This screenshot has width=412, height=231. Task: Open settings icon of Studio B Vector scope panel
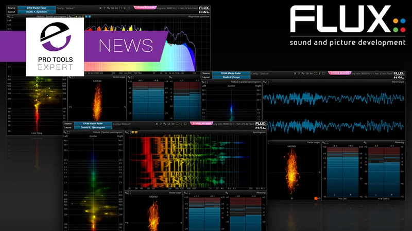click(x=126, y=192)
